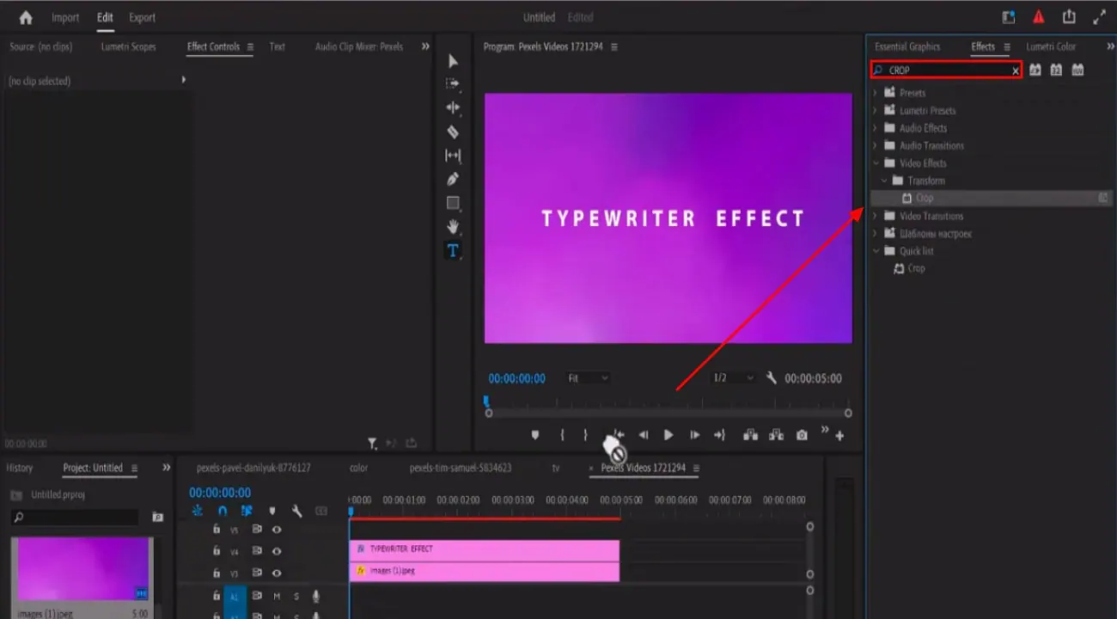
Task: Switch to the Import tab
Action: pos(65,17)
